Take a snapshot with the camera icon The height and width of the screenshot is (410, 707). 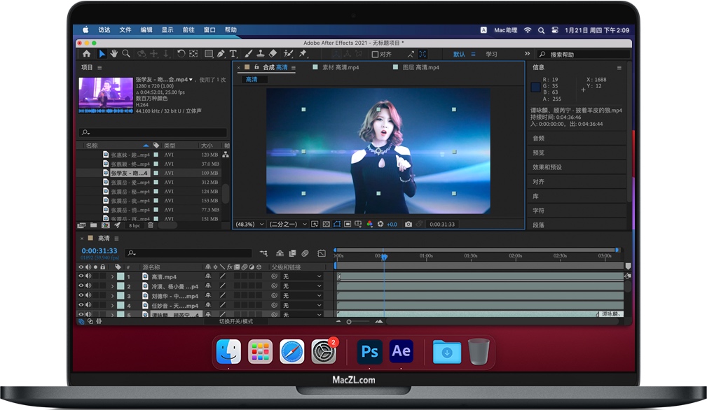[x=409, y=224]
